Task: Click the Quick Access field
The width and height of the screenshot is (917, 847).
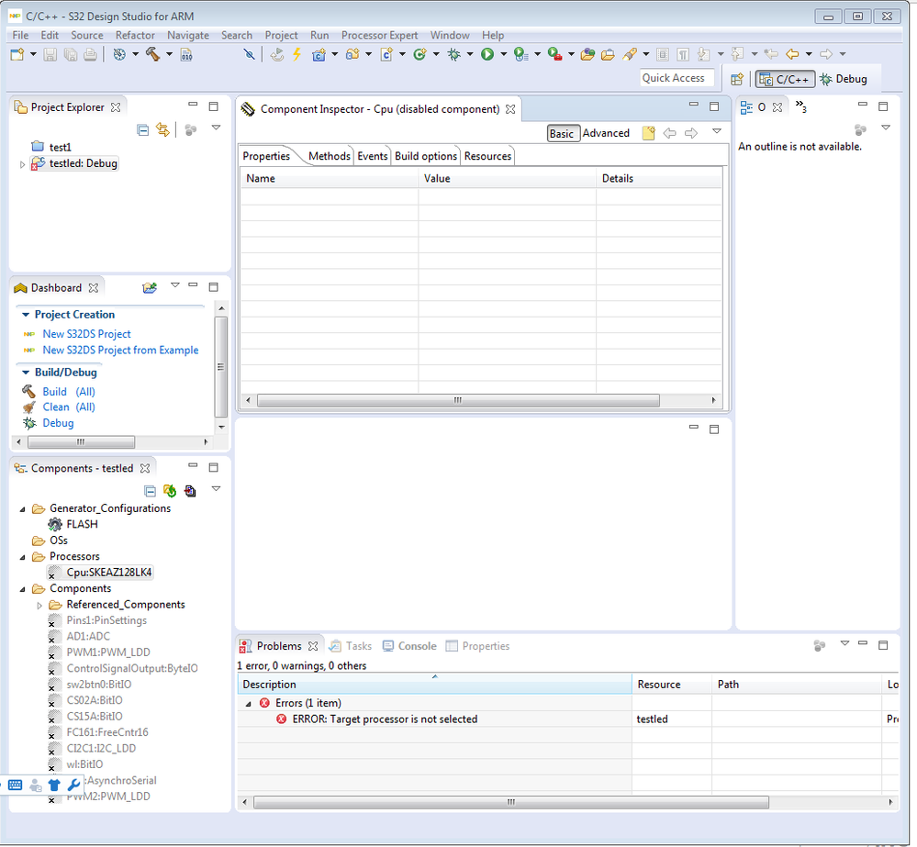Action: click(677, 78)
